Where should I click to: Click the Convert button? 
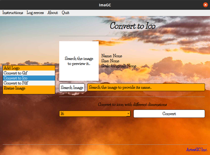coord(169,114)
